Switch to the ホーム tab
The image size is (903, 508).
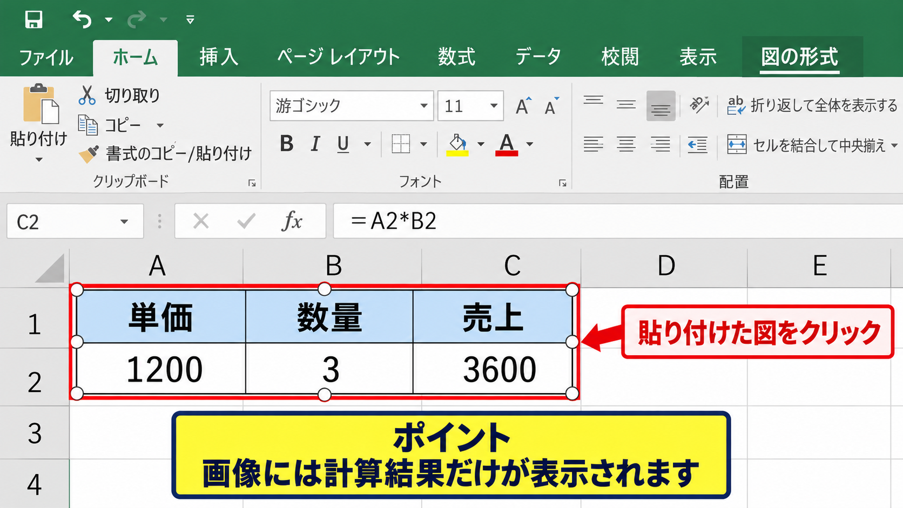pos(135,57)
